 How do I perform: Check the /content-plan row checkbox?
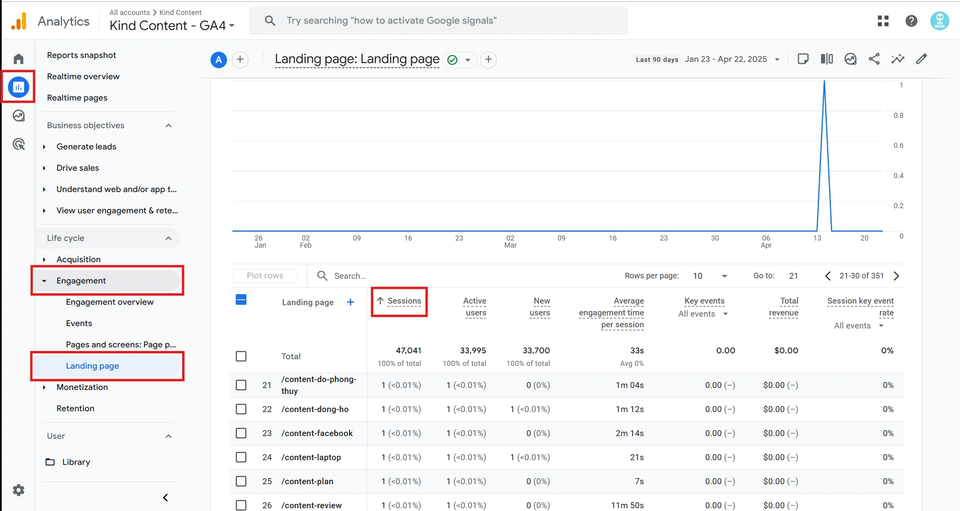[241, 481]
